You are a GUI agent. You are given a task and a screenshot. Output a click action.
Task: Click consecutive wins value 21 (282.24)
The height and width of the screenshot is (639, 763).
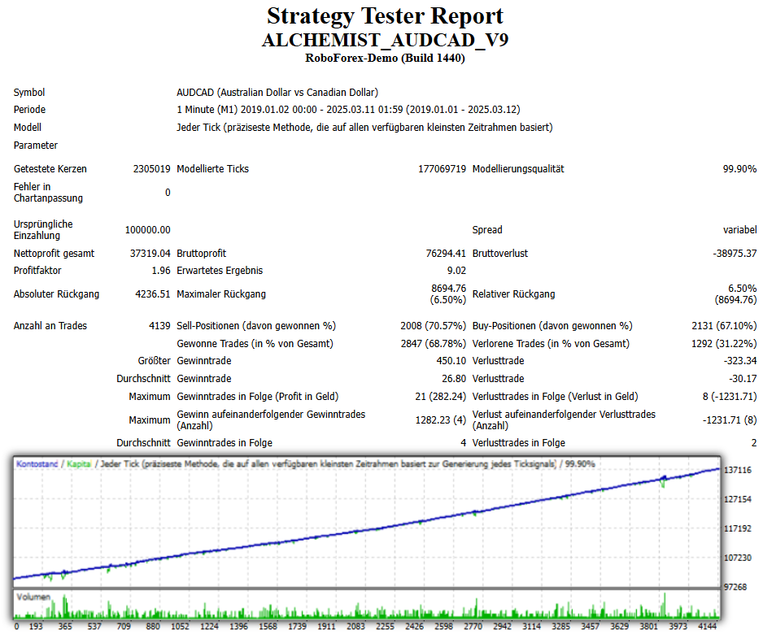[x=440, y=397]
